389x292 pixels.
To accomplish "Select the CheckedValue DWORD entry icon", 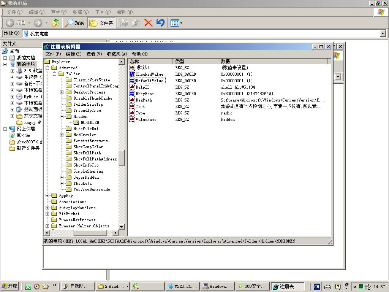I will coord(132,74).
